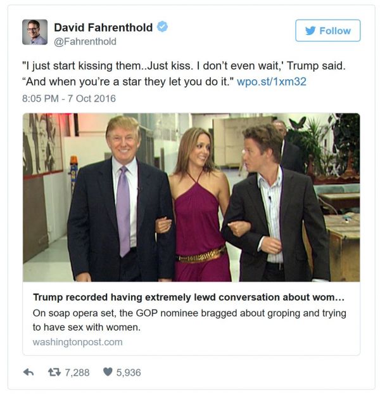Click the retweet icon
The image size is (380, 394).
coord(54,372)
